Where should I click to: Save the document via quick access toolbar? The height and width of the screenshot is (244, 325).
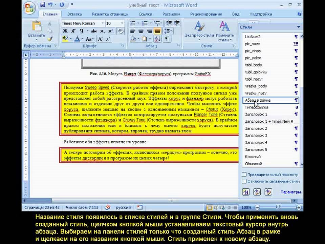[x=43, y=4]
